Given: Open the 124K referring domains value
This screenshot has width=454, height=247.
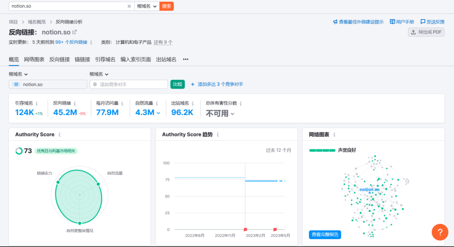Looking at the screenshot, I should (25, 112).
